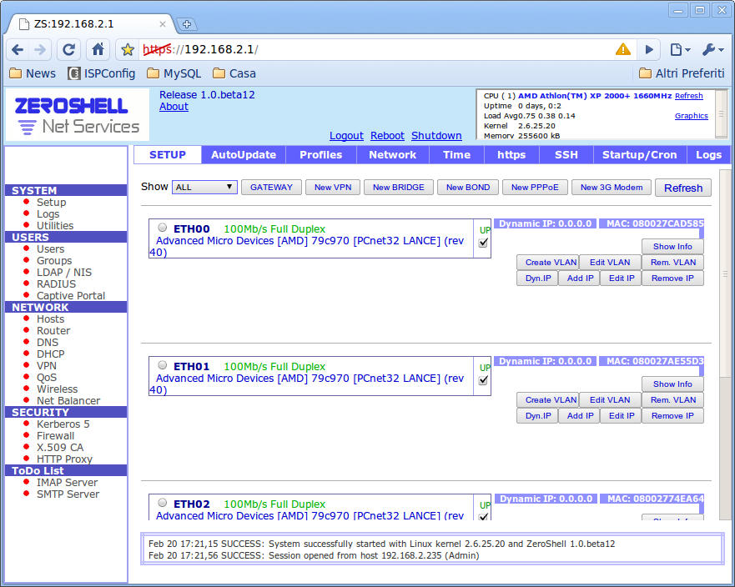This screenshot has width=735, height=587.
Task: Click the Go play arrow icon
Action: click(649, 50)
